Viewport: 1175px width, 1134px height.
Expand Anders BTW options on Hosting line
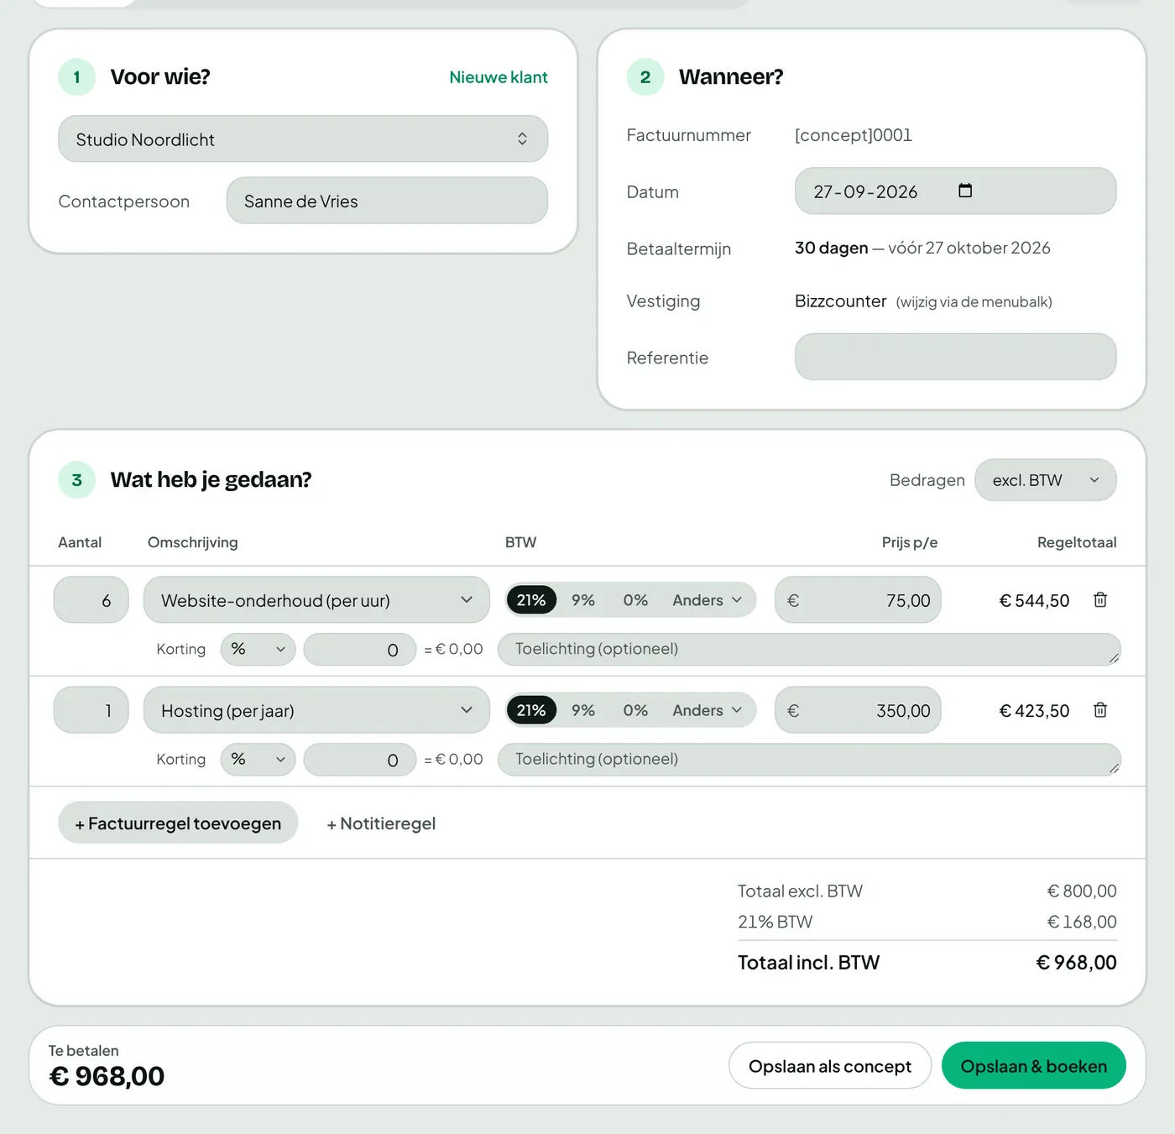(x=708, y=710)
